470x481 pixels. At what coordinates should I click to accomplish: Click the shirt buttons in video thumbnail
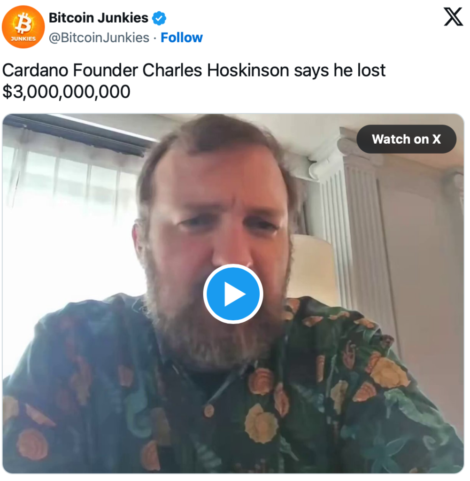click(209, 411)
